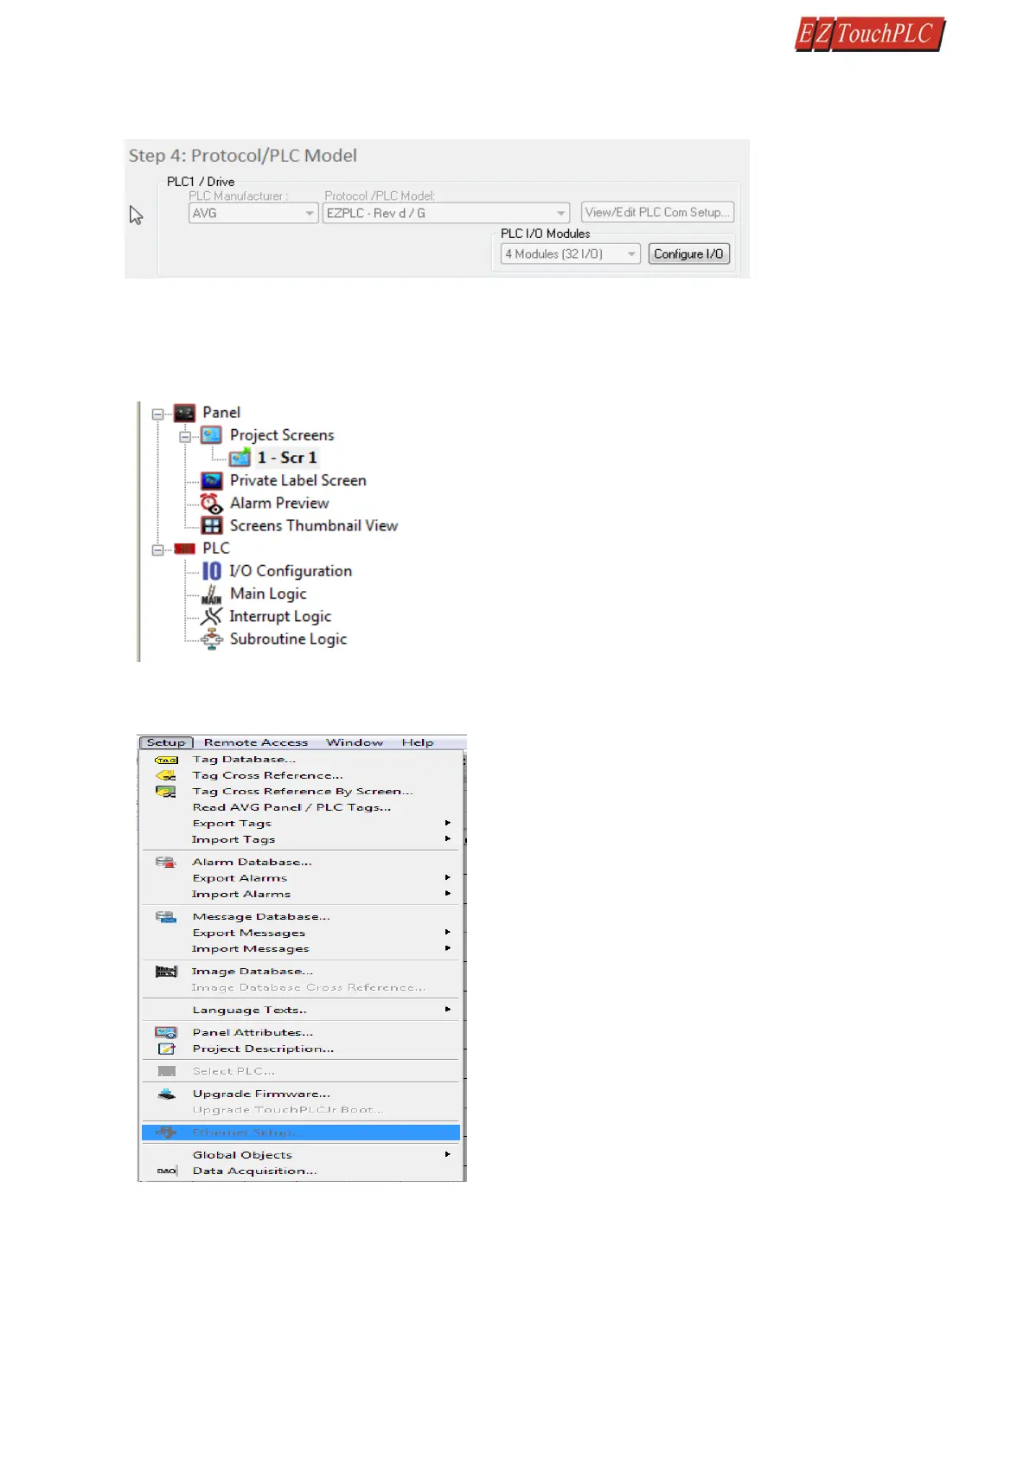Click the Project Description pencil icon
The image size is (1030, 1457).
click(166, 1049)
